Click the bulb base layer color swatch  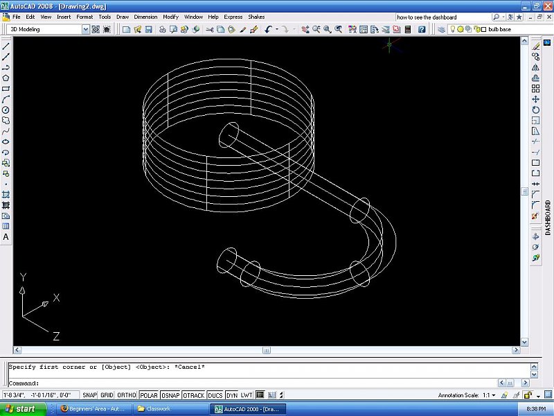pyautogui.click(x=483, y=29)
